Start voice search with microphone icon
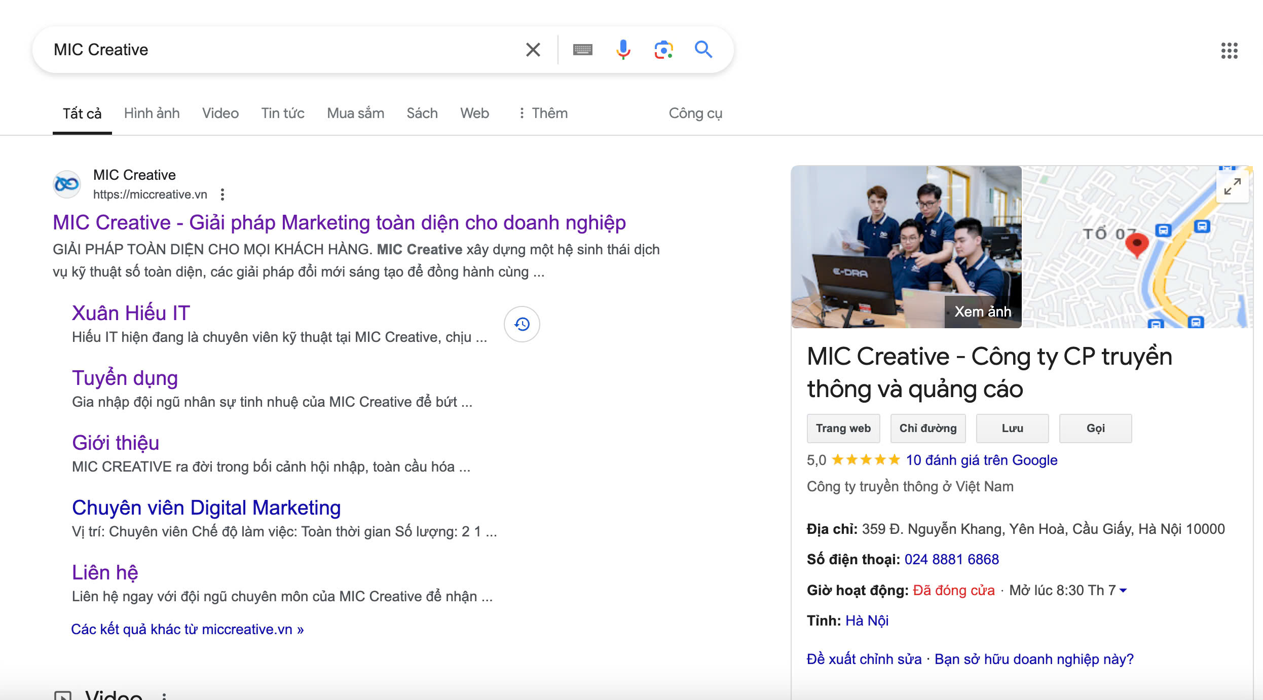Image resolution: width=1263 pixels, height=700 pixels. (x=623, y=50)
